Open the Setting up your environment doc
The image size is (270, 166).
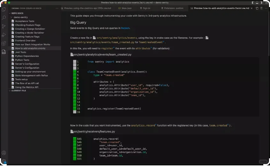tap(30, 72)
